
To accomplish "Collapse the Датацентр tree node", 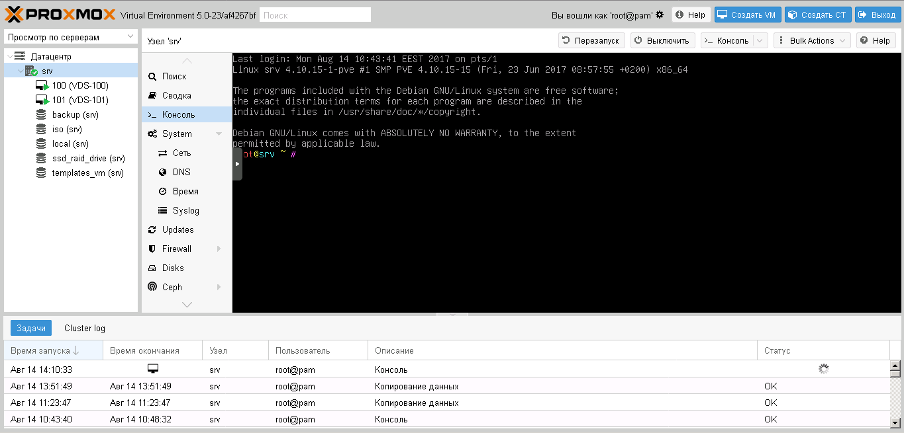I will click(x=9, y=57).
